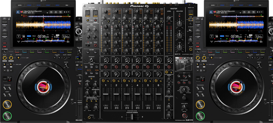Screen dimensions: 273x123
Task: Flip channel 2 crossfader assign switch
Action: [x=116, y=108]
